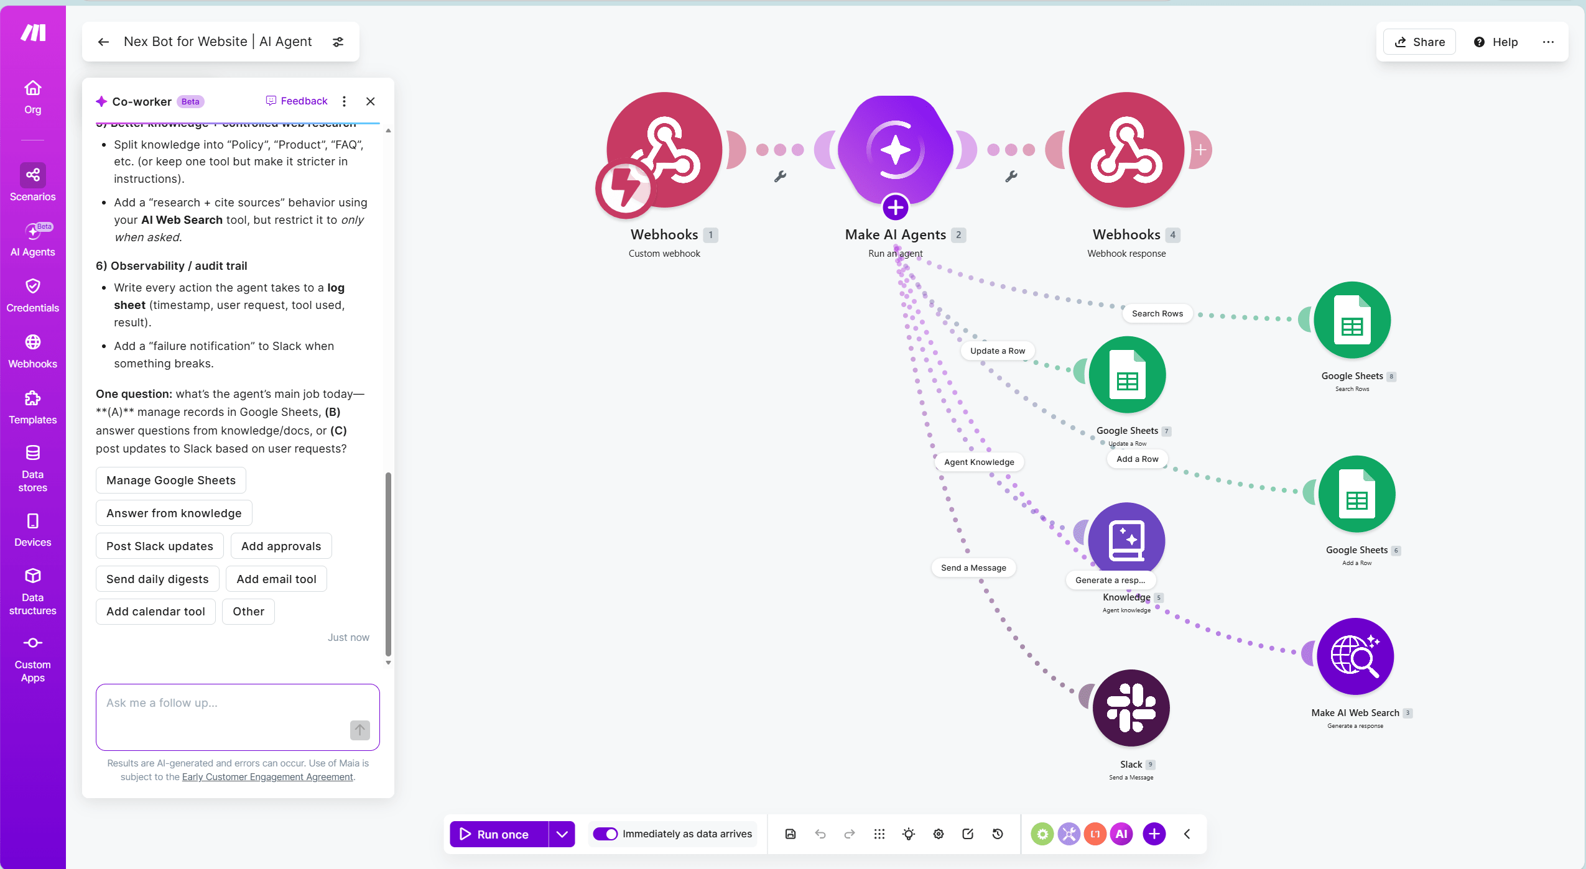This screenshot has width=1586, height=869.
Task: Open Credentials in the sidebar
Action: pyautogui.click(x=33, y=296)
